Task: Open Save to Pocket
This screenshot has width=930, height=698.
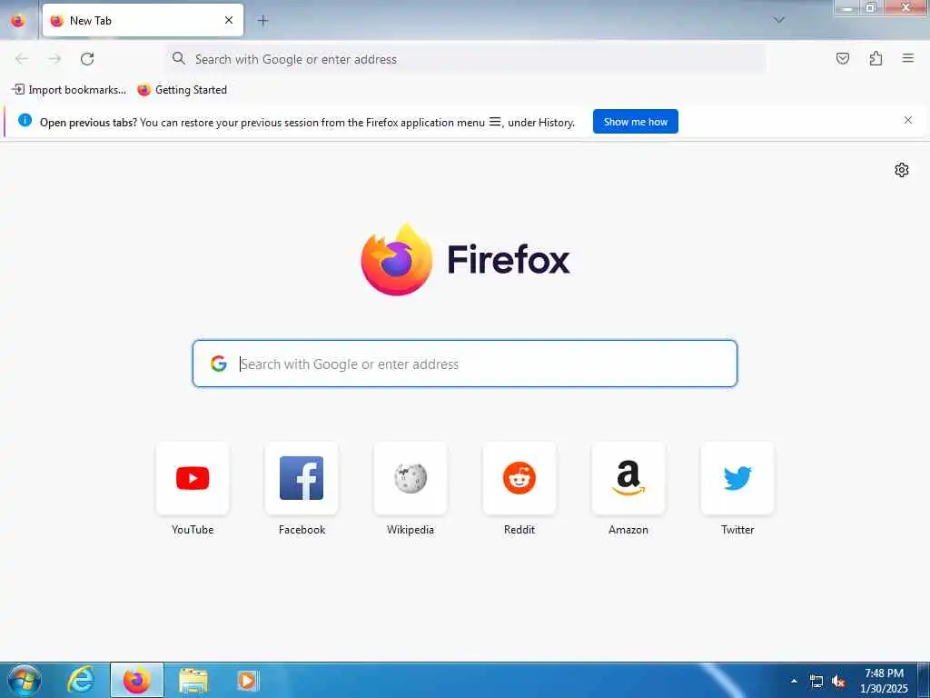Action: 843,58
